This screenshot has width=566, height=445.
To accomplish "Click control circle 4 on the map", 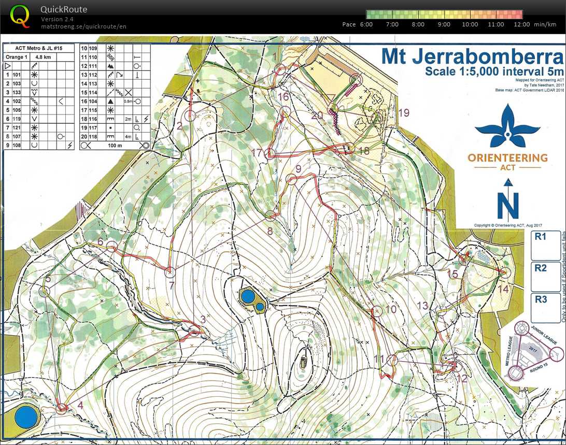I will coord(62,408).
